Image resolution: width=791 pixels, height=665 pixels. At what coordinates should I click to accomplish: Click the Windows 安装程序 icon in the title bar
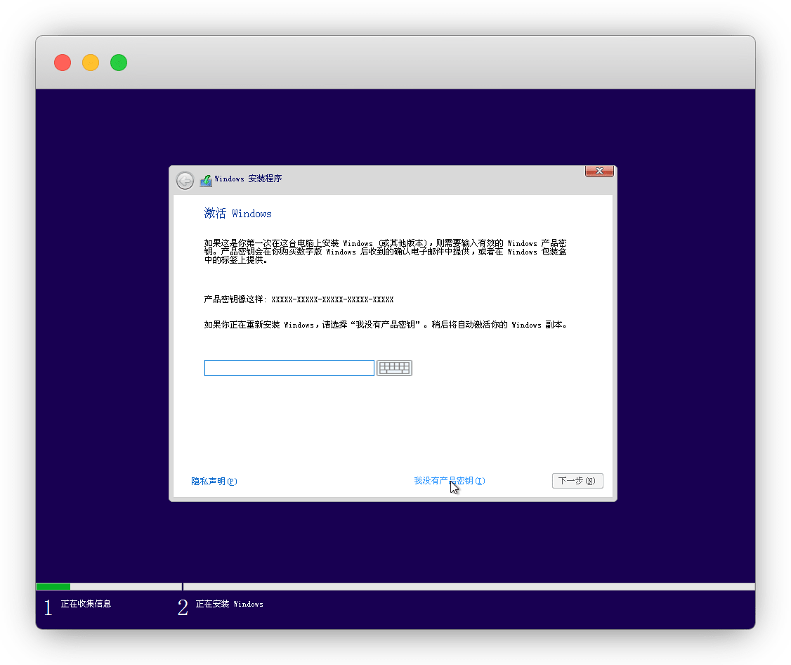tap(206, 180)
